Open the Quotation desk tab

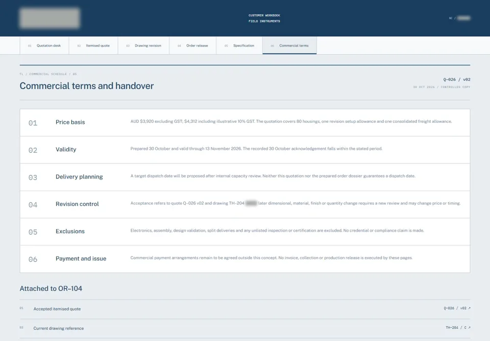pyautogui.click(x=44, y=46)
